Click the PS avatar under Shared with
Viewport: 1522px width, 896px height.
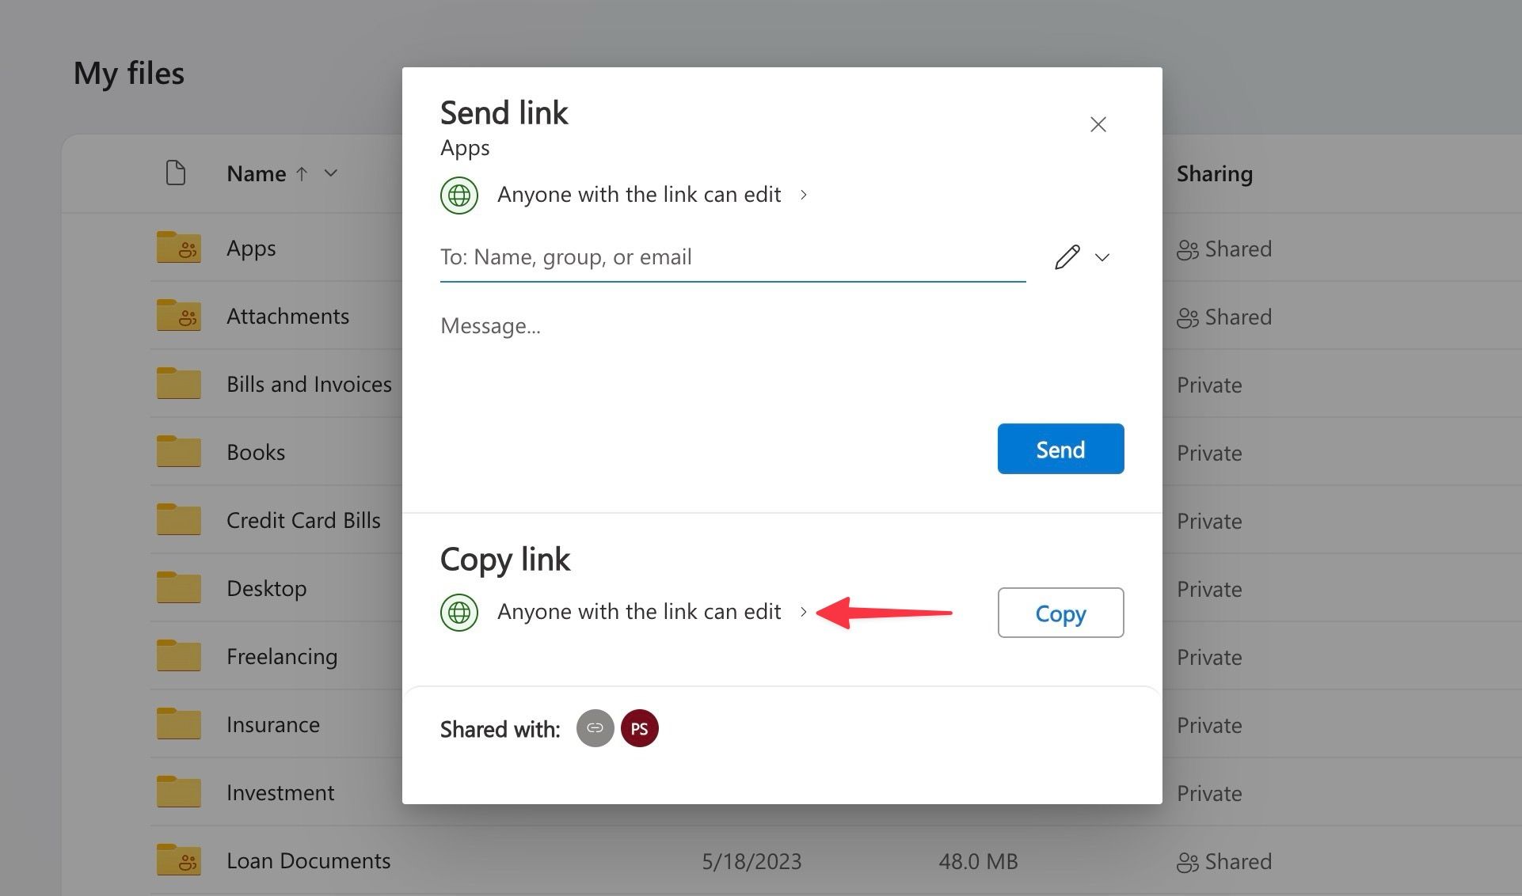point(640,728)
